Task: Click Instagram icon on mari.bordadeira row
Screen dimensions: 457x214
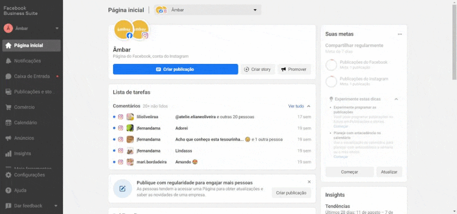Action: (x=121, y=162)
